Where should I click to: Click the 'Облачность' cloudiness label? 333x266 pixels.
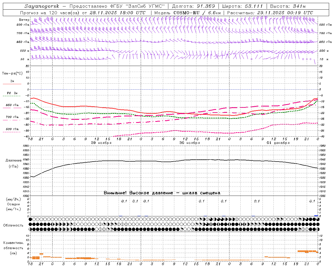(13, 225)
